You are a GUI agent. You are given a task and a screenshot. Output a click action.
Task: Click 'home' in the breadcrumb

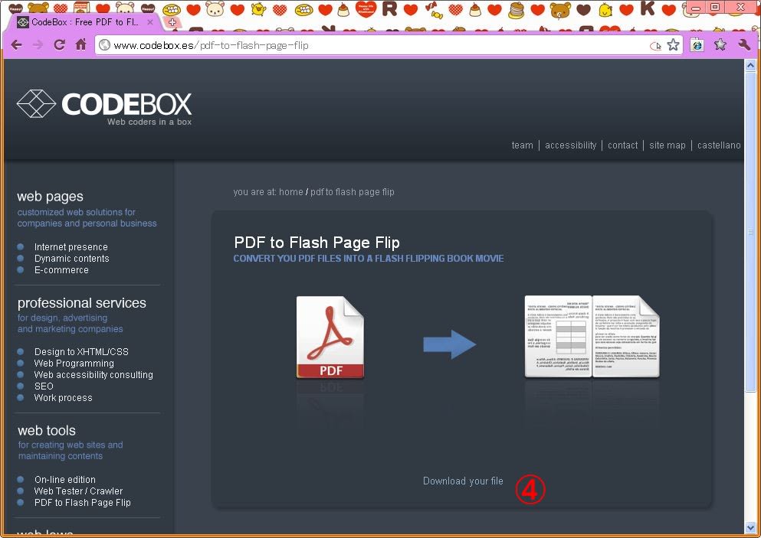click(290, 192)
